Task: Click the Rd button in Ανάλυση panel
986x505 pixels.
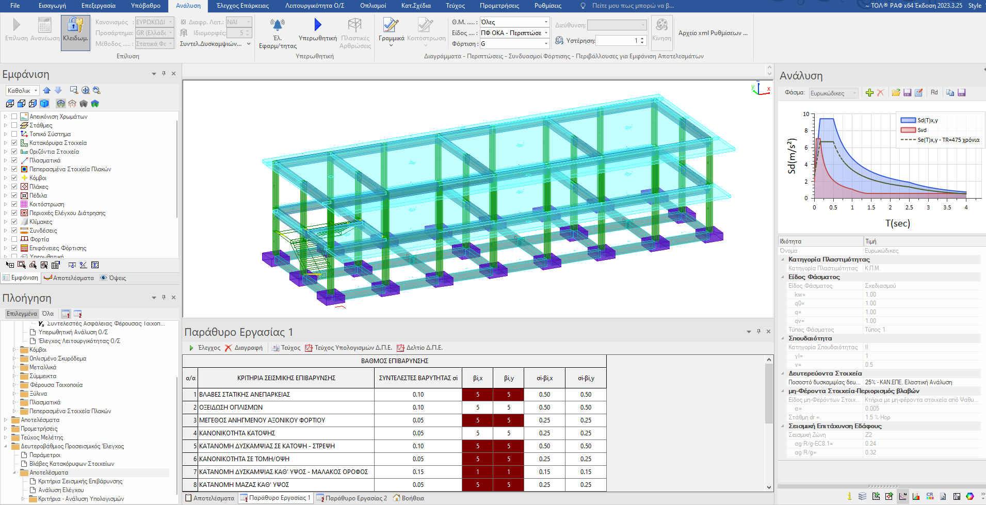Action: point(934,93)
